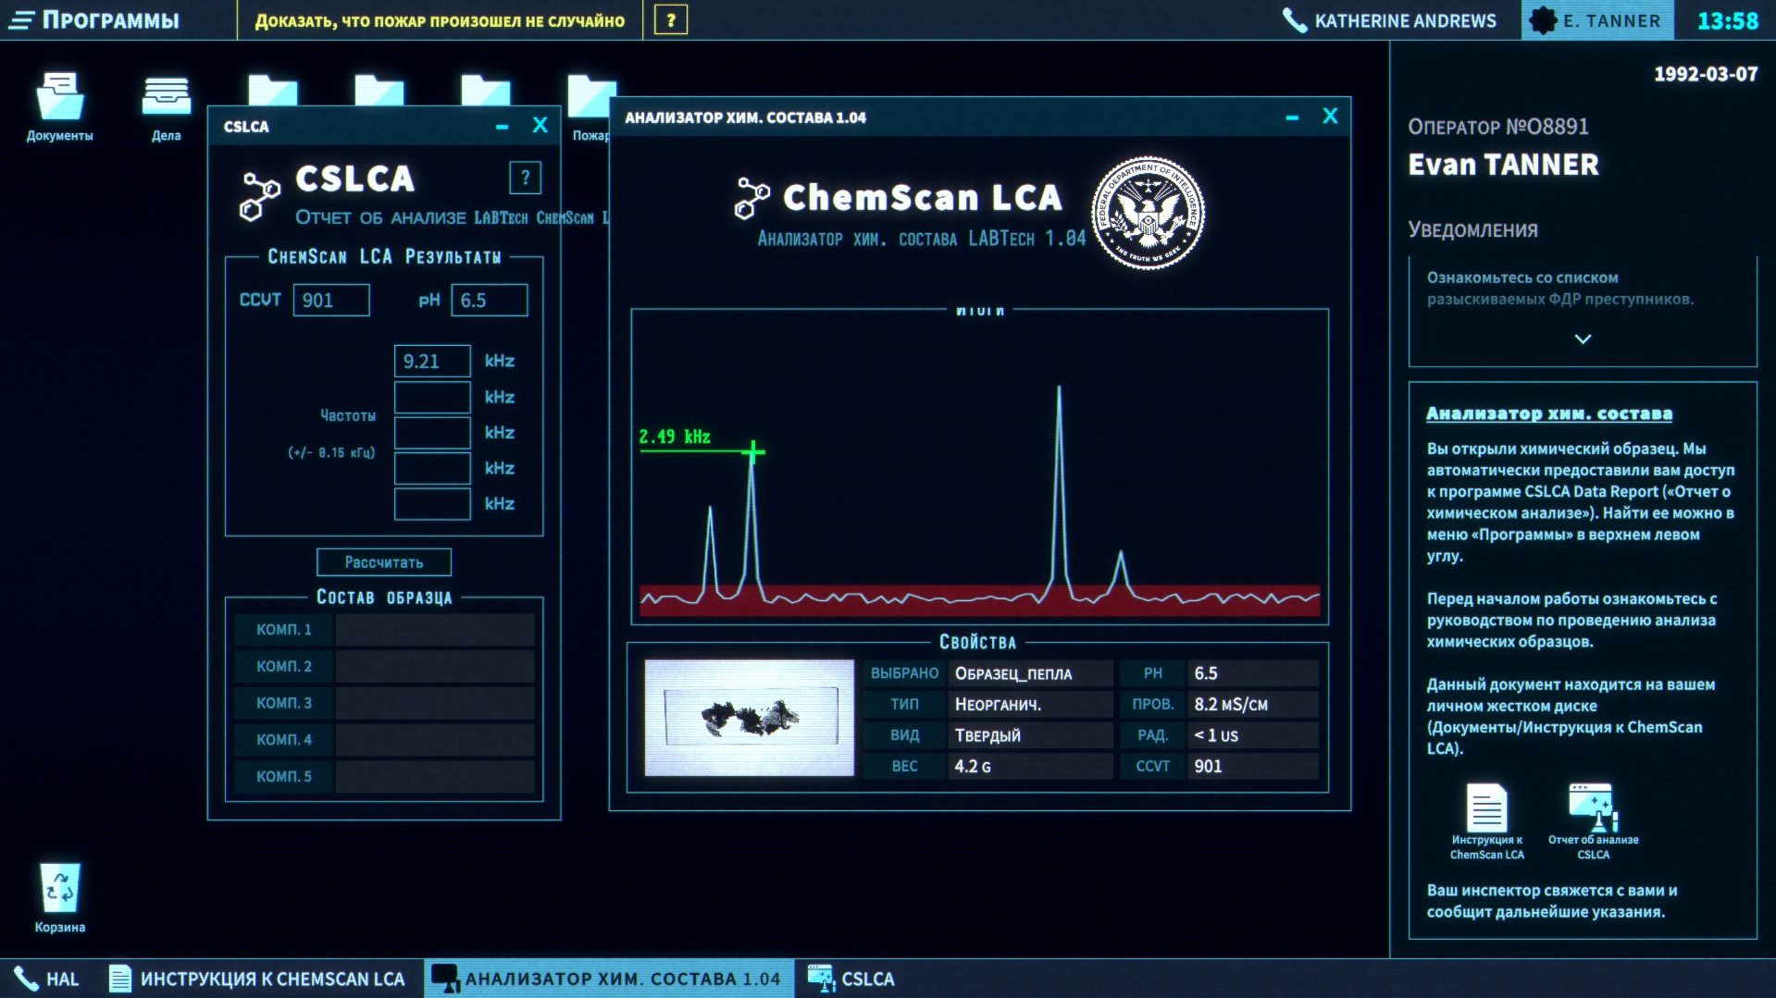Image resolution: width=1776 pixels, height=998 pixels.
Task: Minimize the Анализатор хим. состава window
Action: pyautogui.click(x=1292, y=117)
